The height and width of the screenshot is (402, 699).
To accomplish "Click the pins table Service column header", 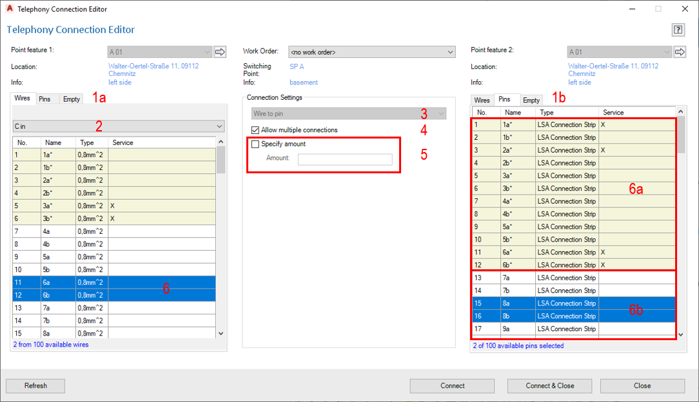I will [638, 112].
